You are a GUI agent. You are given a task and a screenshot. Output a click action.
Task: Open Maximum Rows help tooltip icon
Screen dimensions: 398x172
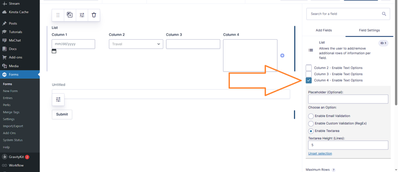pos(333,170)
